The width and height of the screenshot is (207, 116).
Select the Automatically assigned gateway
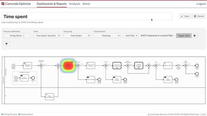41,65
